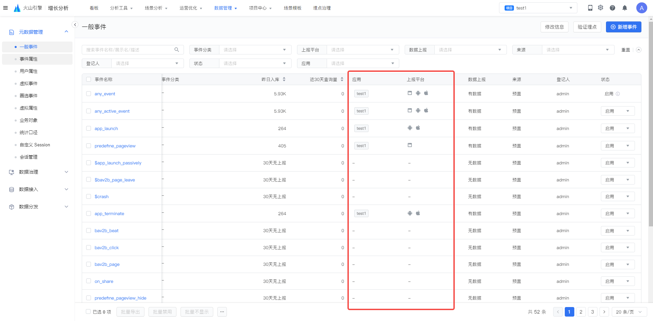Open the notifications bell icon

point(625,8)
